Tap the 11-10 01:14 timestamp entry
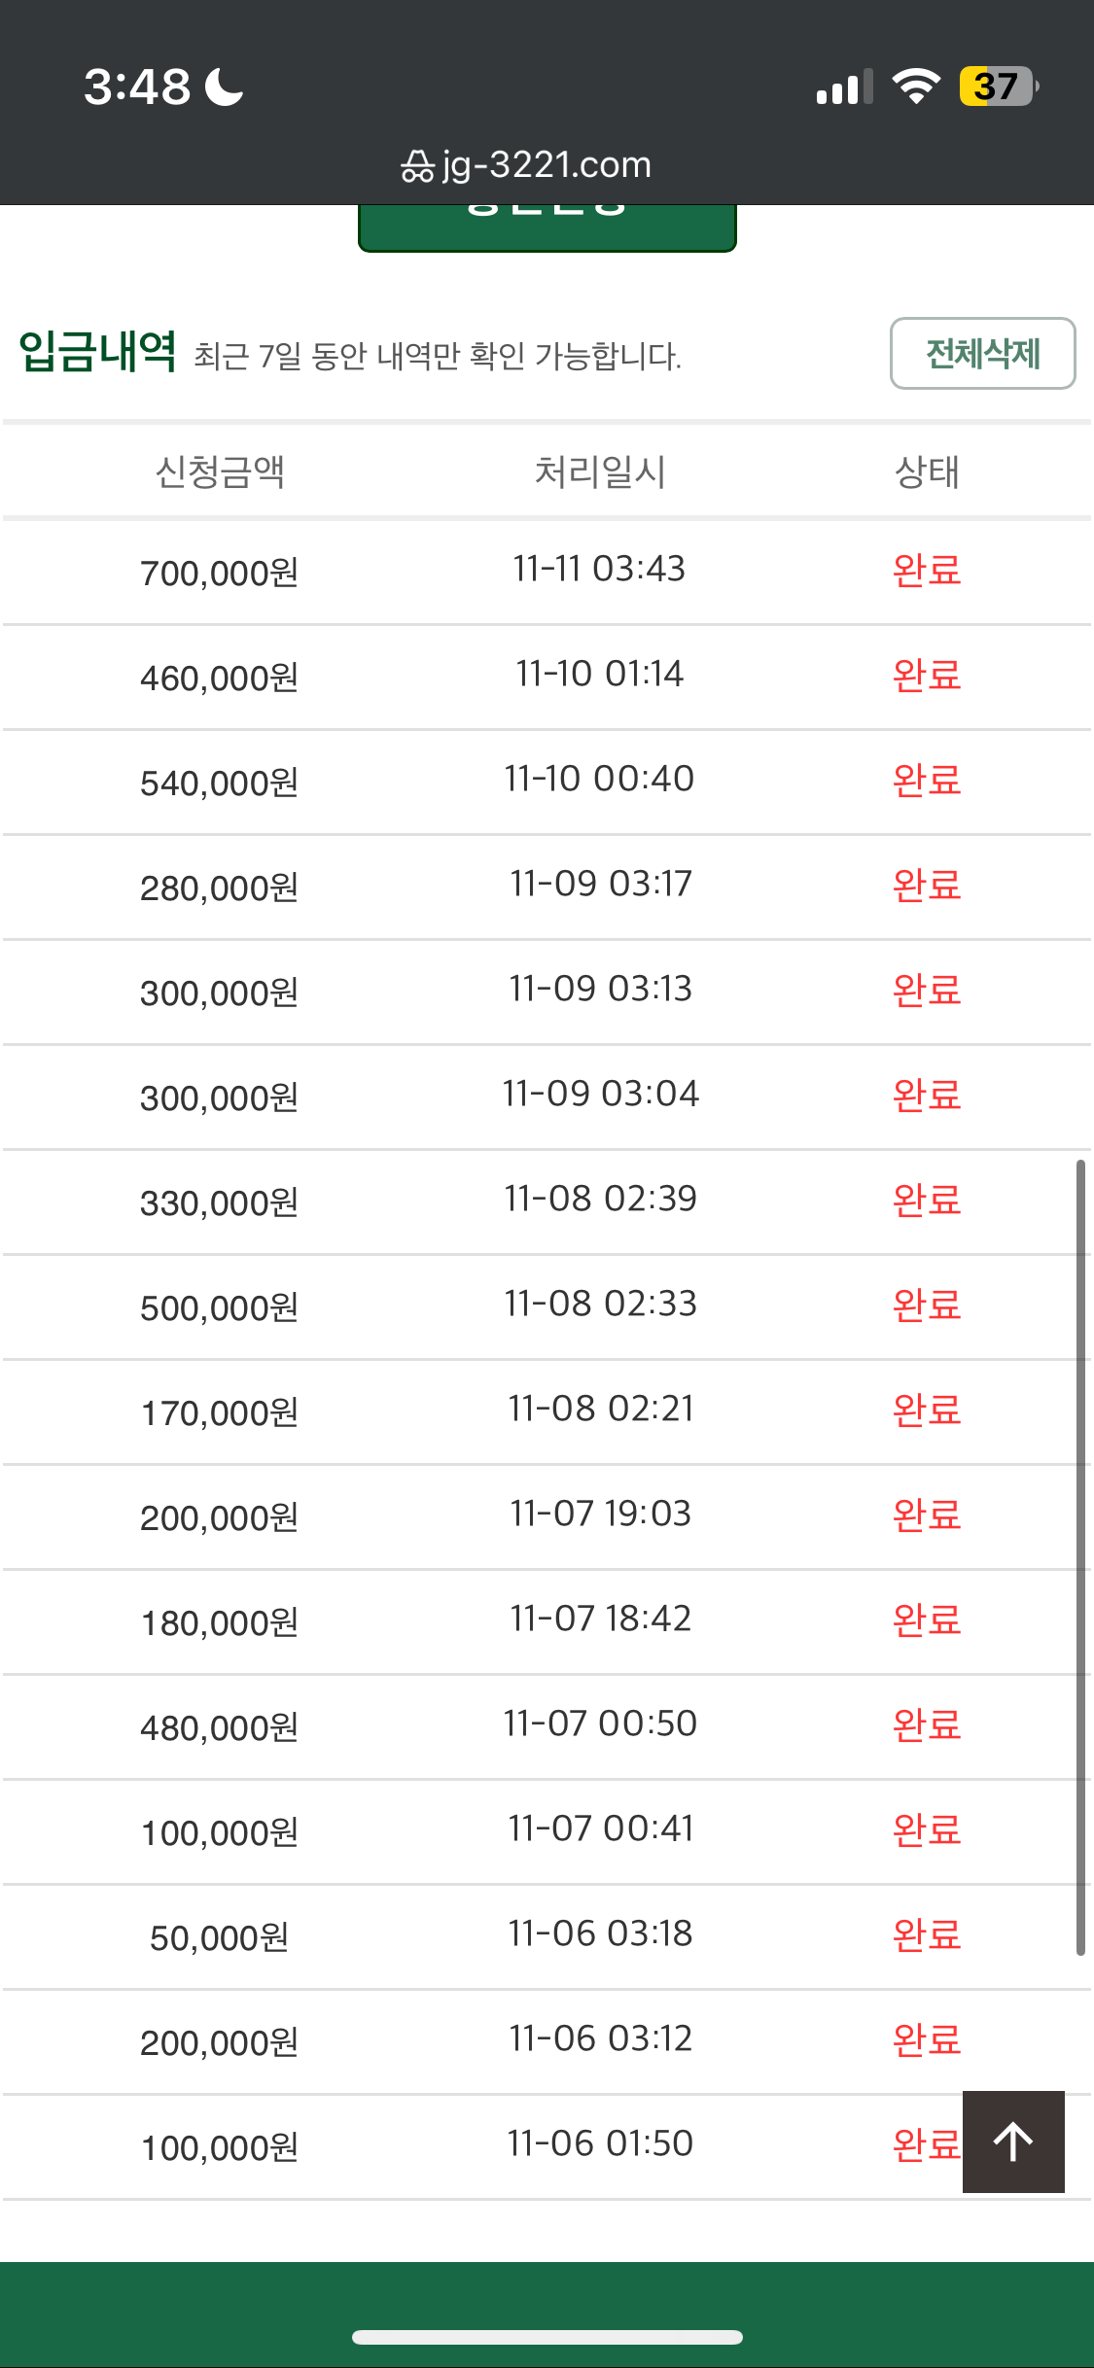Viewport: 1094px width, 2368px height. click(600, 674)
